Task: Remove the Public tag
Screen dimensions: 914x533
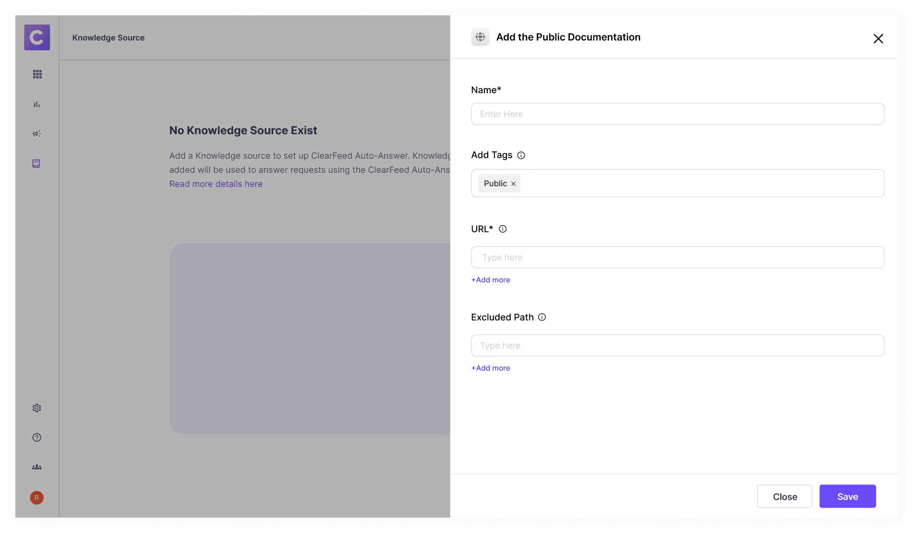Action: (x=513, y=184)
